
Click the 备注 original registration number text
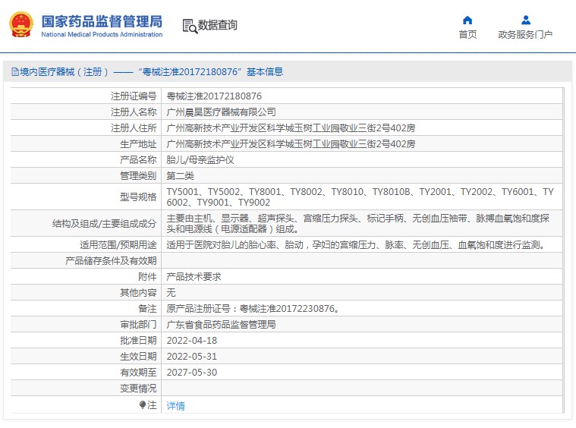(x=253, y=309)
